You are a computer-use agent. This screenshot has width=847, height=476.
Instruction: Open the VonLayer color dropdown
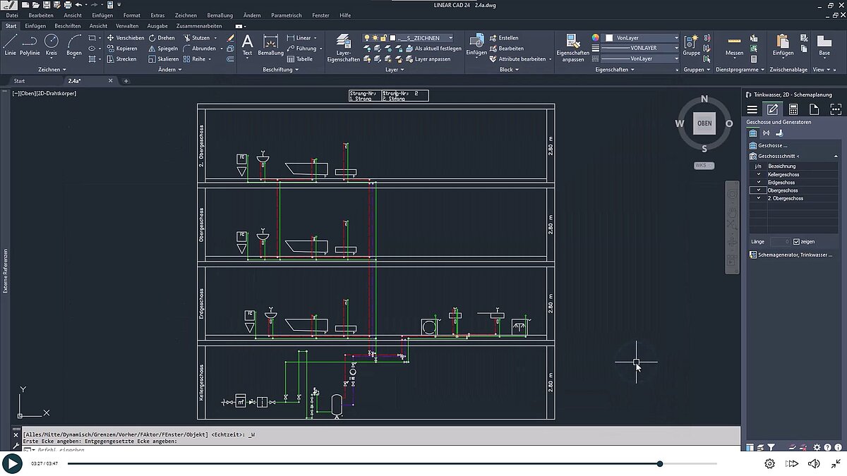click(x=676, y=37)
